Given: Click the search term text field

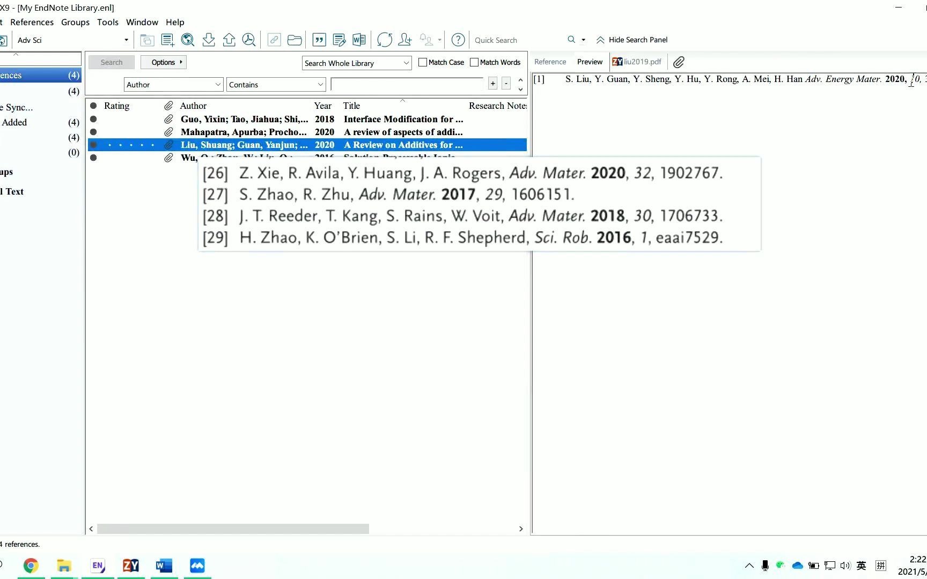Looking at the screenshot, I should [x=407, y=84].
